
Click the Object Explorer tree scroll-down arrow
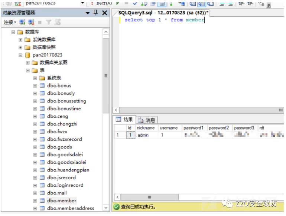click(106, 207)
